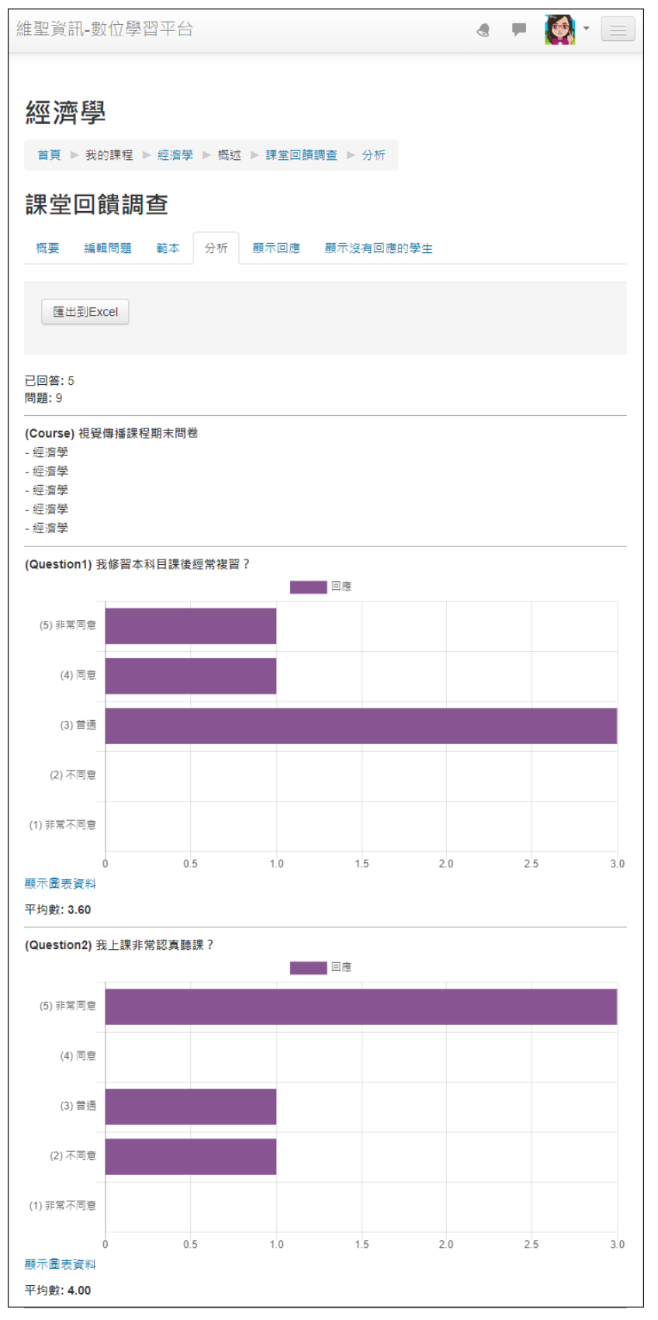The image size is (658, 1320).
Task: Open 課堂回饋調查 breadcrumb link
Action: (x=301, y=155)
